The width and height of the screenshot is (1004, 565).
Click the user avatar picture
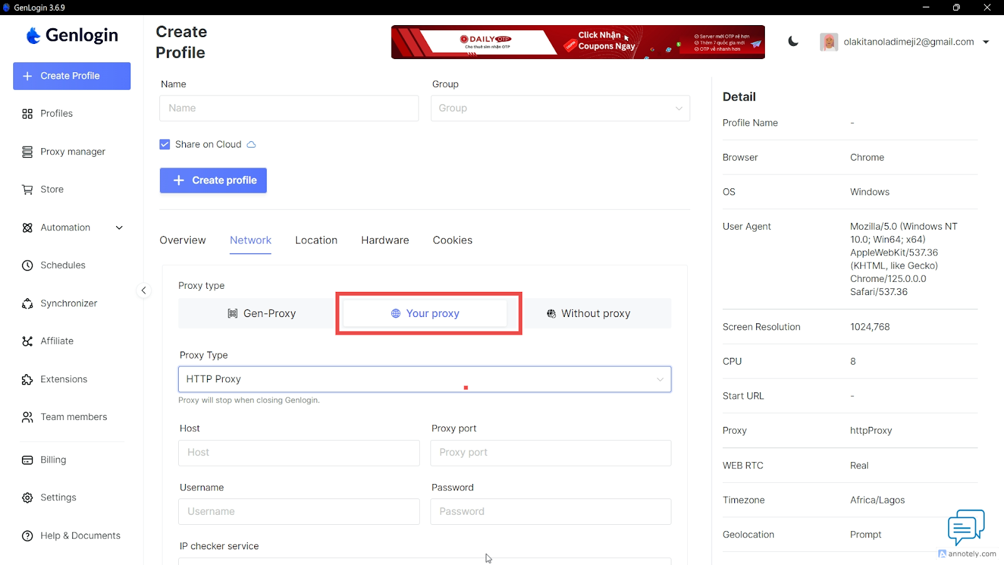pyautogui.click(x=829, y=42)
